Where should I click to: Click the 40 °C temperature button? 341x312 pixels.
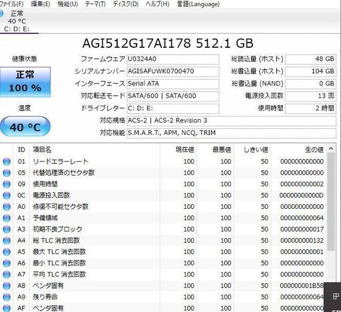tap(25, 127)
